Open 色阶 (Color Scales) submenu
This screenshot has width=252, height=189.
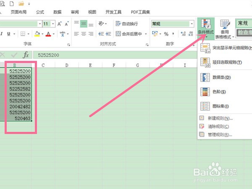click(225, 92)
